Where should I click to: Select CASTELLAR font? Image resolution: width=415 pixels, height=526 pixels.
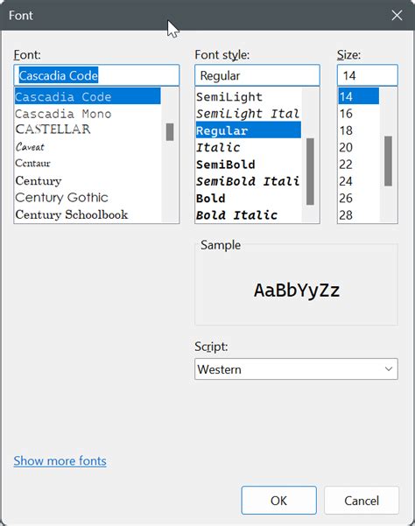point(88,130)
